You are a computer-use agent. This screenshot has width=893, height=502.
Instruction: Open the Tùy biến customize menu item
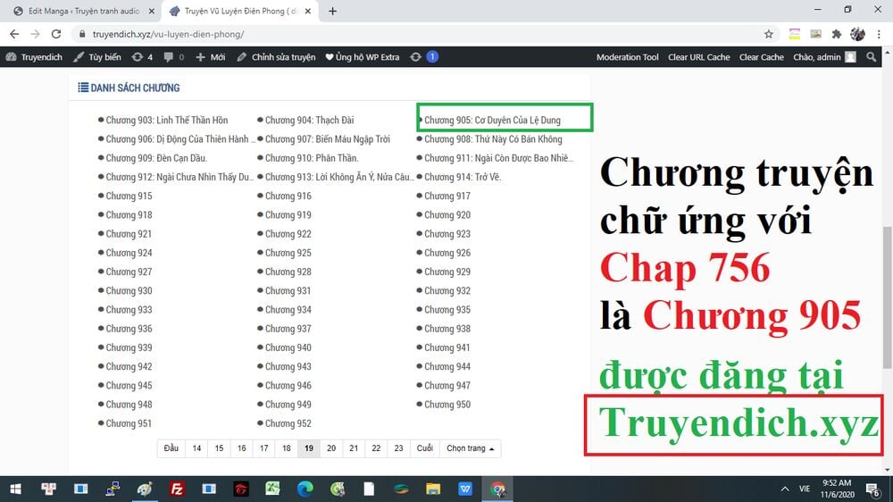coord(97,57)
